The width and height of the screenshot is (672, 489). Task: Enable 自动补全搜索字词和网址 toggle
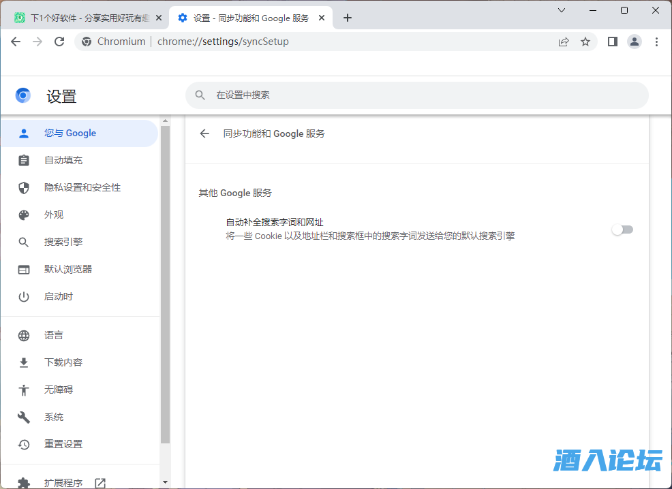[622, 230]
